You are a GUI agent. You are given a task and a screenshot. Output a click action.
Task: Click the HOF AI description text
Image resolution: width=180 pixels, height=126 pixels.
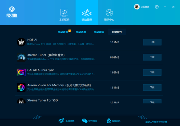[x=60, y=44]
